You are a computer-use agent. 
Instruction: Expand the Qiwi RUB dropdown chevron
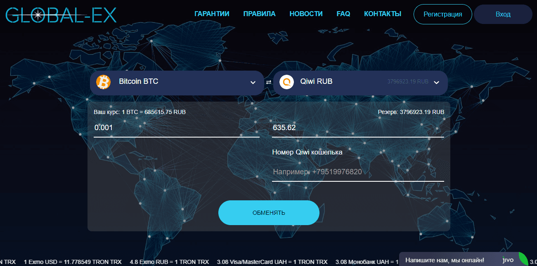[x=436, y=82]
